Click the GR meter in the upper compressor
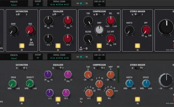This screenshot has height=107, width=174. pos(118,22)
